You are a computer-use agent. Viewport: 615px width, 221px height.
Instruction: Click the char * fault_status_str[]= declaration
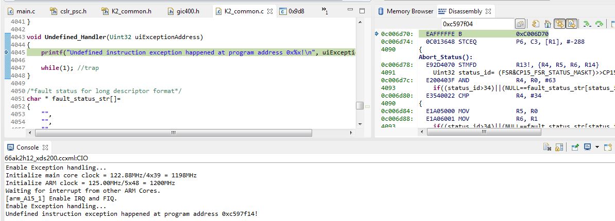click(x=73, y=99)
